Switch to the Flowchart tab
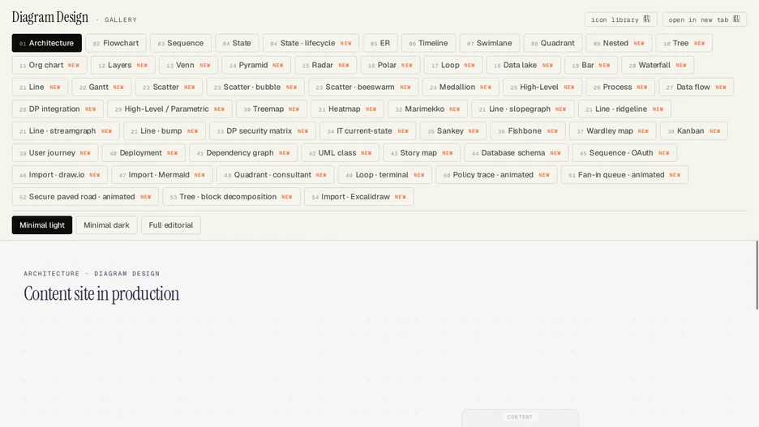Viewport: 759px width, 427px height. pyautogui.click(x=116, y=43)
